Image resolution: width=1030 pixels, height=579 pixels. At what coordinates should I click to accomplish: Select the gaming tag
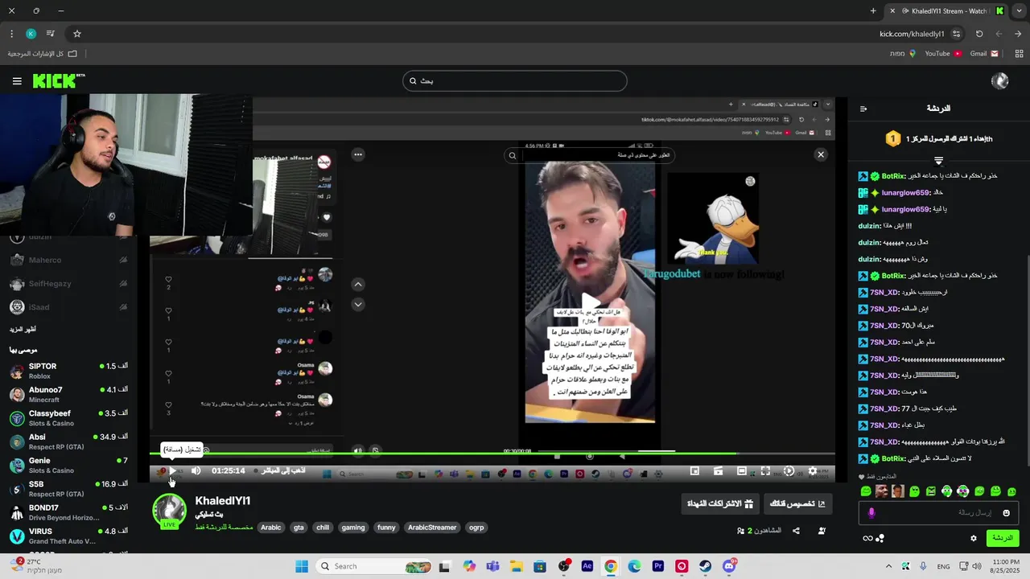tap(353, 528)
